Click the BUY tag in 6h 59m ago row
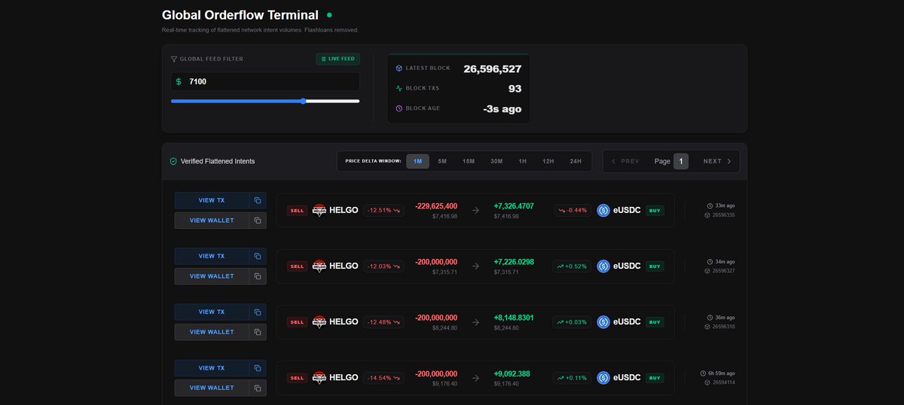The height and width of the screenshot is (405, 904). click(x=655, y=378)
